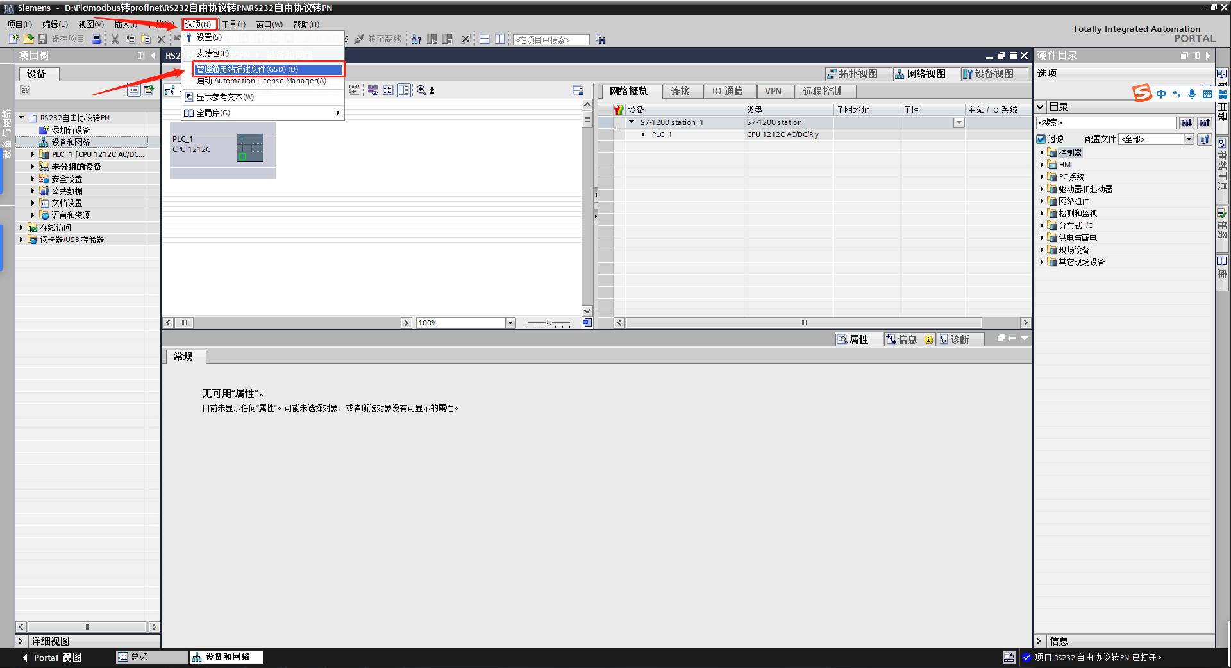This screenshot has width=1231, height=668.
Task: Click the search-in-project binoculars icon
Action: 601,40
